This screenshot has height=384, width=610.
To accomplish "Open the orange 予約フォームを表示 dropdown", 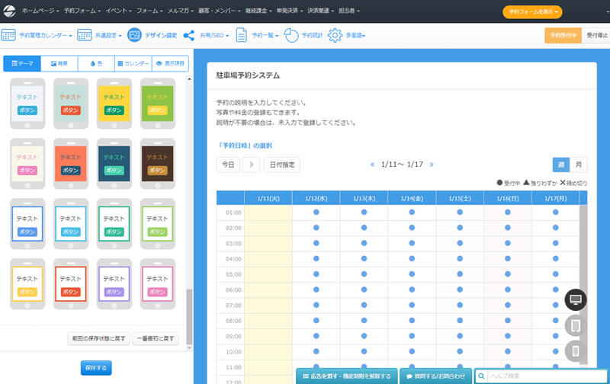I will point(533,11).
